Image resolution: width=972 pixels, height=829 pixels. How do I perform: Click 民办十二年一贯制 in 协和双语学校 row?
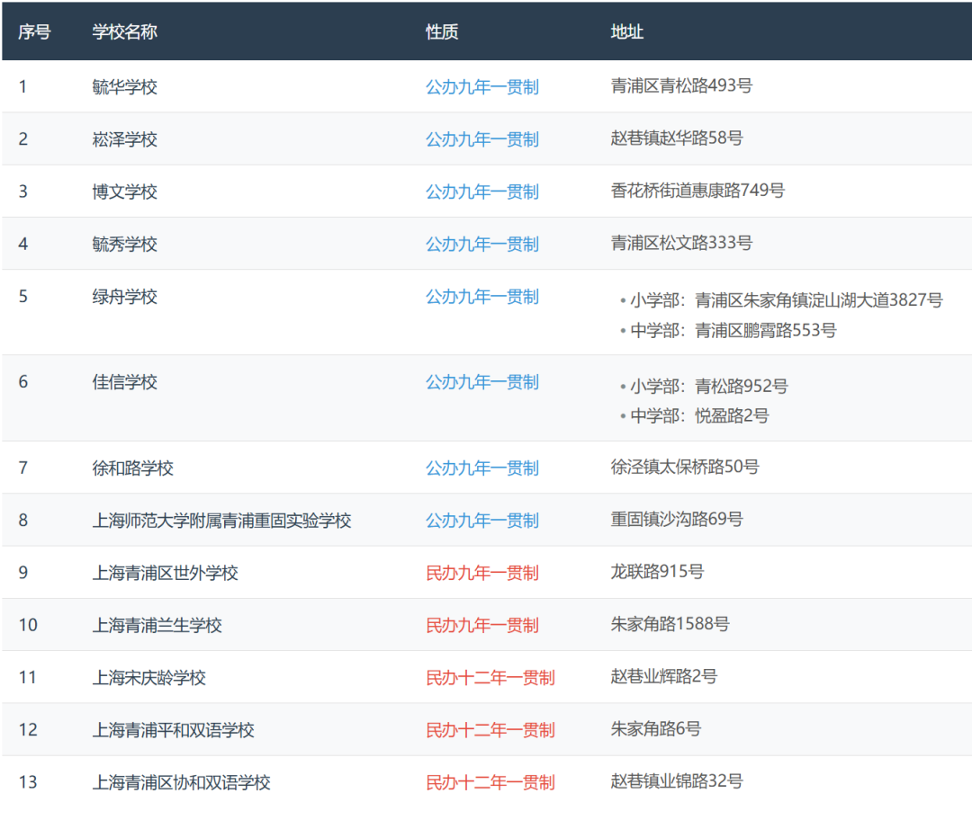[490, 782]
